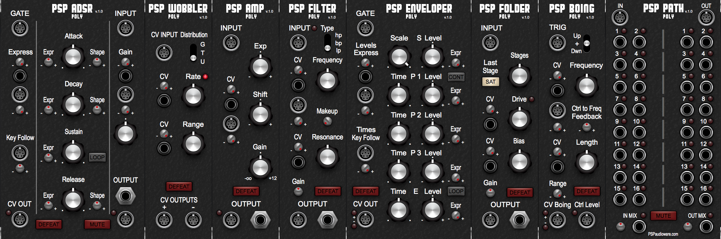Toggle the PSP Path MUTE button
Image resolution: width=721 pixels, height=239 pixels.
click(x=664, y=216)
